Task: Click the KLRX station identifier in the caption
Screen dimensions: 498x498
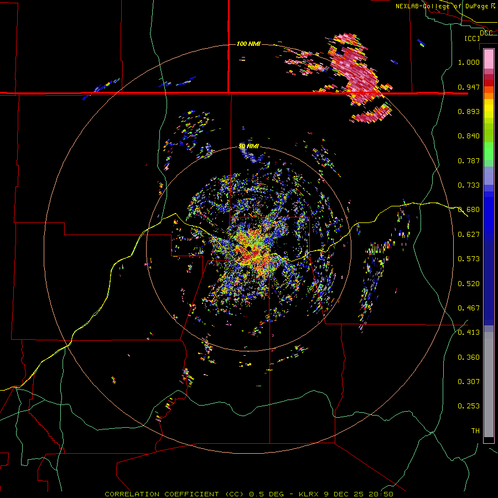Action: (x=309, y=494)
